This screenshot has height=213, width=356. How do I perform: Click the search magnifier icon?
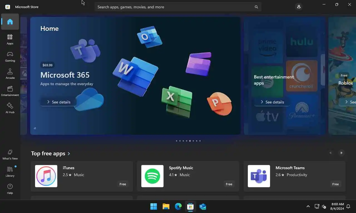[256, 7]
